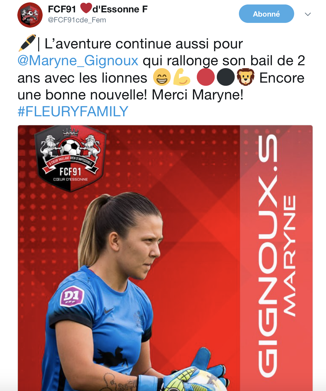Click the FCF91 d'Essonne F display name
This screenshot has width=326, height=391.
click(98, 9)
